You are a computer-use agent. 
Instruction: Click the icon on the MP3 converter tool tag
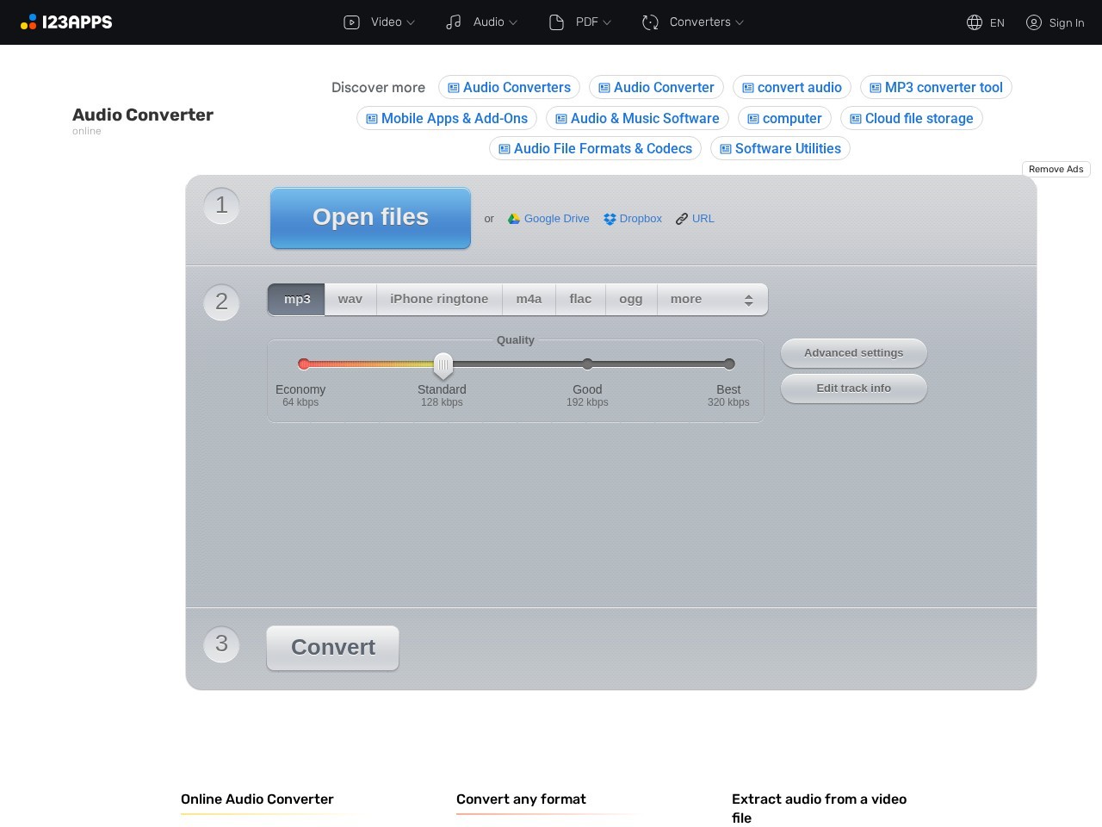click(876, 88)
